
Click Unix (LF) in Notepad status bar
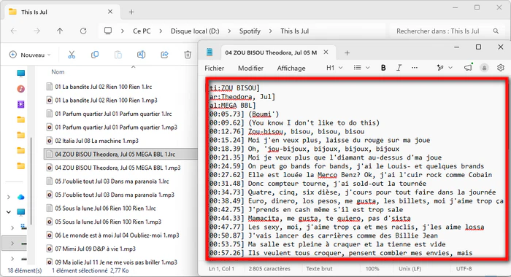[410, 269]
